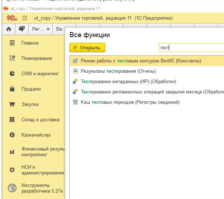This screenshot has width=224, height=199.
Task: Close the Рег... tab
Action: coord(48,29)
